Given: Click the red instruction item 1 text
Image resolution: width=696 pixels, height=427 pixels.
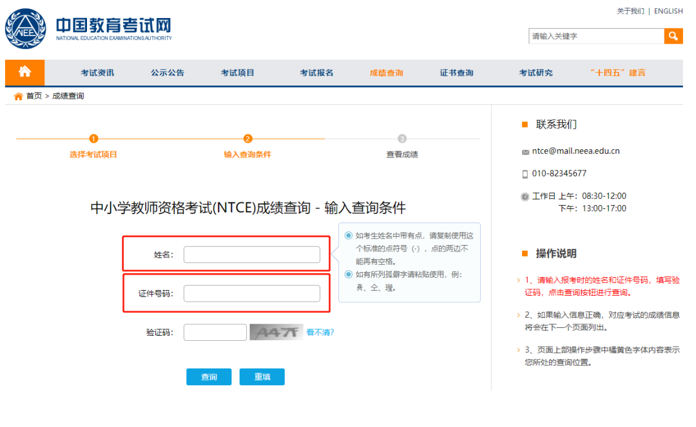Looking at the screenshot, I should pos(602,286).
